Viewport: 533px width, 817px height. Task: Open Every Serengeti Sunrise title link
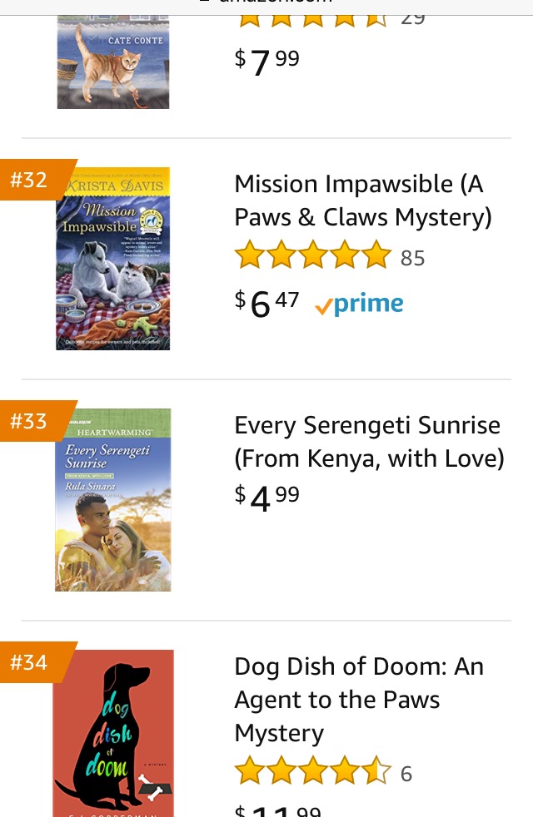[x=369, y=442]
